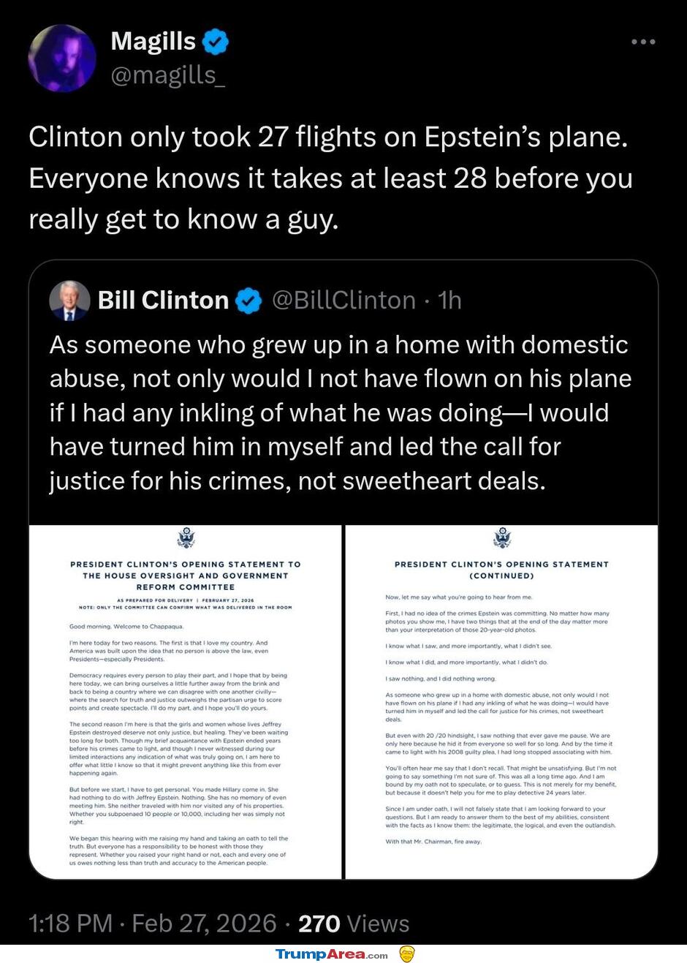
Task: Click the @magills_ handle
Action: [x=167, y=75]
